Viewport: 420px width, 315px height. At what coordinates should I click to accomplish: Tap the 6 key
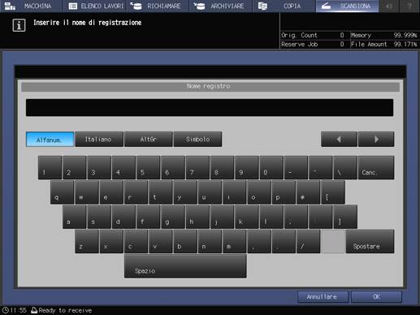173,167
